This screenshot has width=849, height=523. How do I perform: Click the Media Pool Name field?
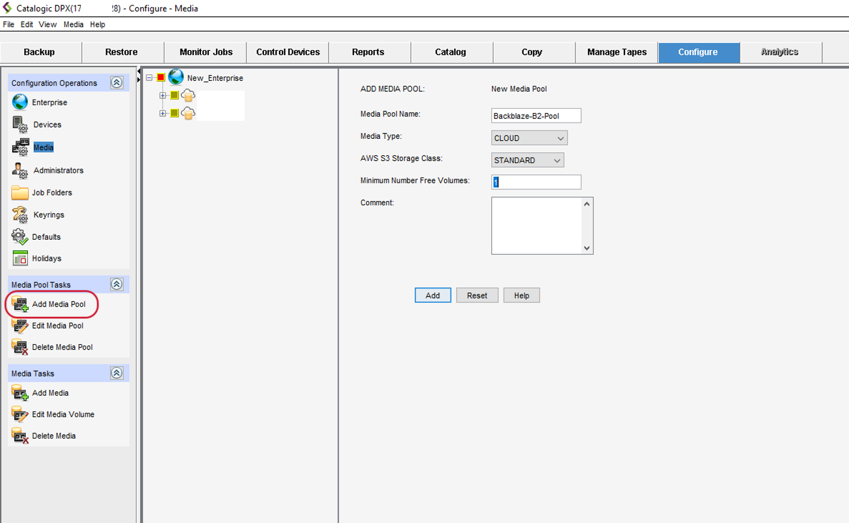(x=536, y=115)
